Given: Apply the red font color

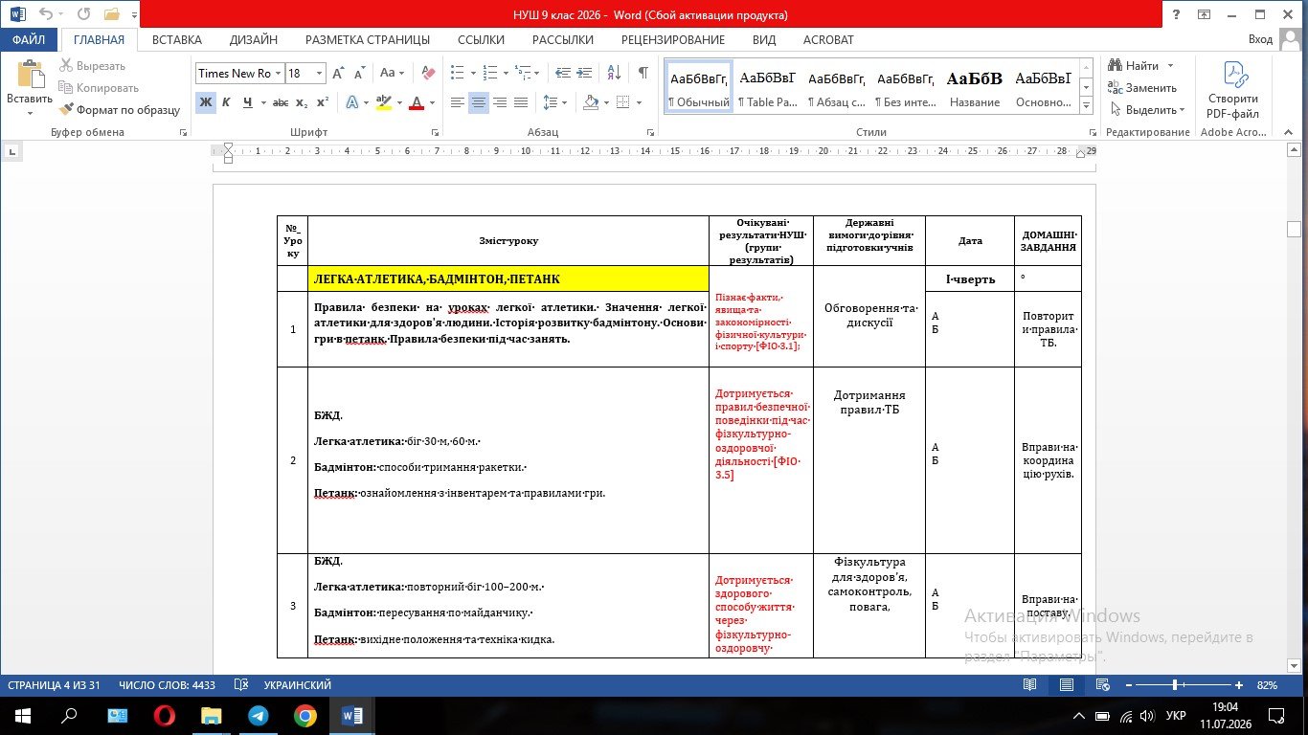Looking at the screenshot, I should [x=417, y=102].
